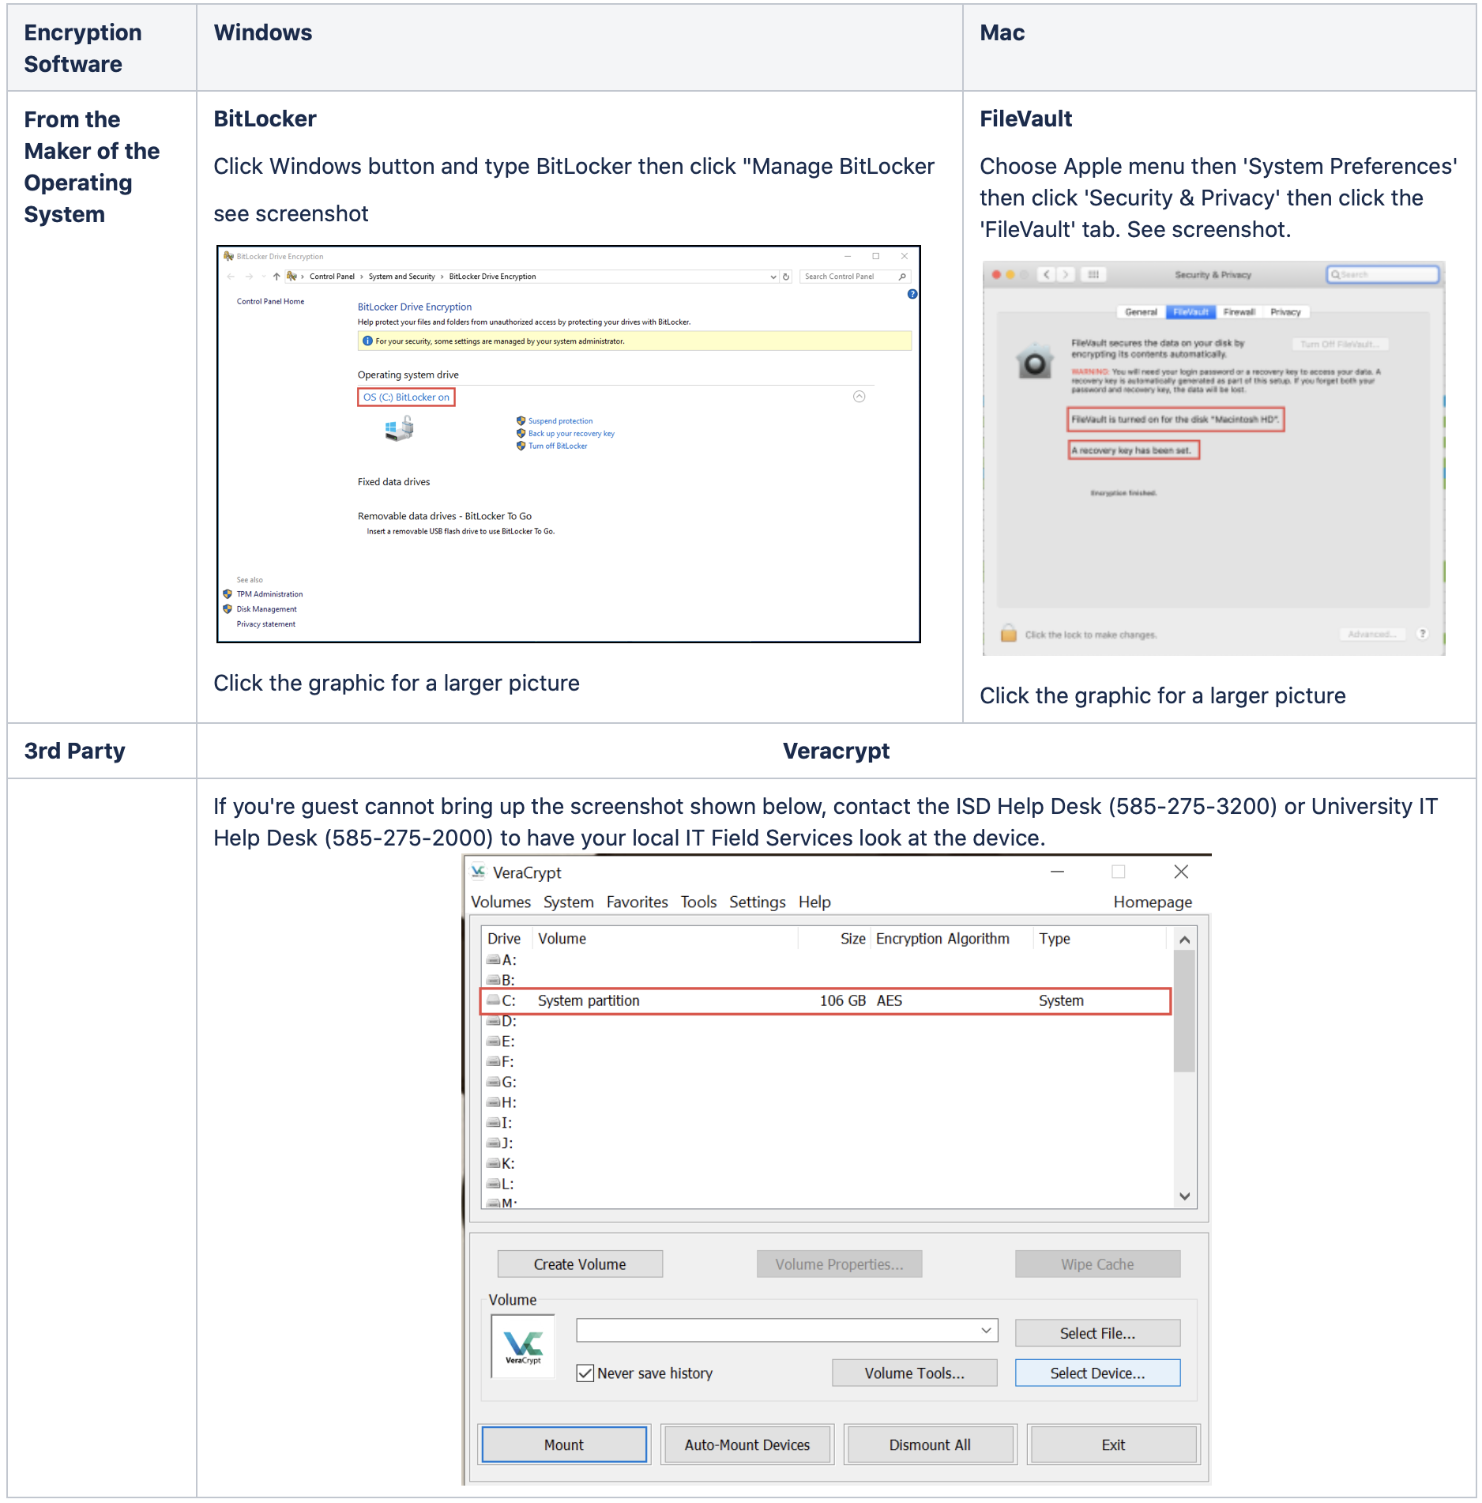Select the D: drive row in VeraCrypt
This screenshot has height=1503, width=1482.
pyautogui.click(x=826, y=1022)
